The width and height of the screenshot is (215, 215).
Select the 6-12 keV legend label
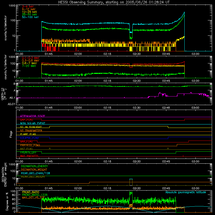(29, 9)
